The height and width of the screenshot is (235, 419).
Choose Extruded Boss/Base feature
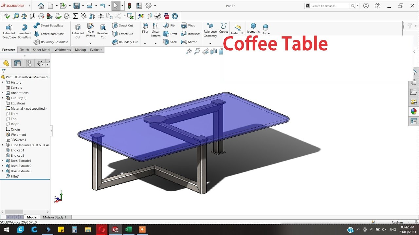click(9, 31)
